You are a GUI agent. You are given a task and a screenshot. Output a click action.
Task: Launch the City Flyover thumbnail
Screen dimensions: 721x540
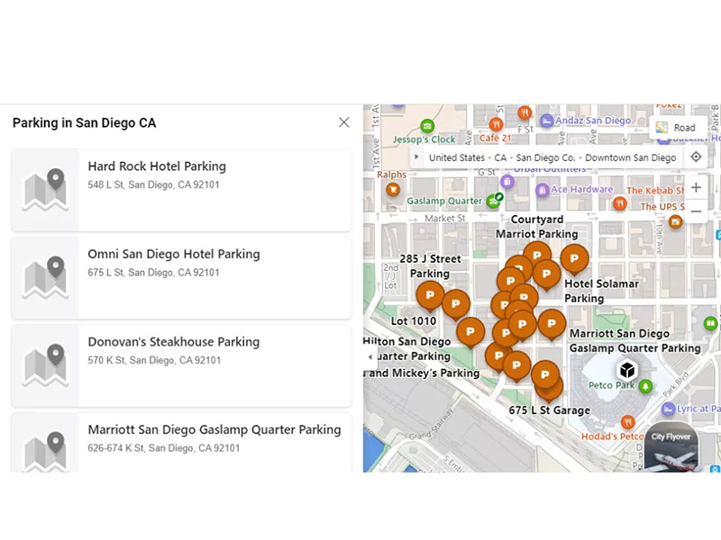click(x=671, y=446)
